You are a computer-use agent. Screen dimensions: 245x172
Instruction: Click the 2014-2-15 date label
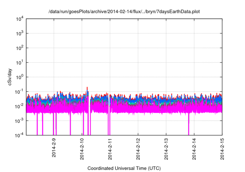tap(222, 149)
